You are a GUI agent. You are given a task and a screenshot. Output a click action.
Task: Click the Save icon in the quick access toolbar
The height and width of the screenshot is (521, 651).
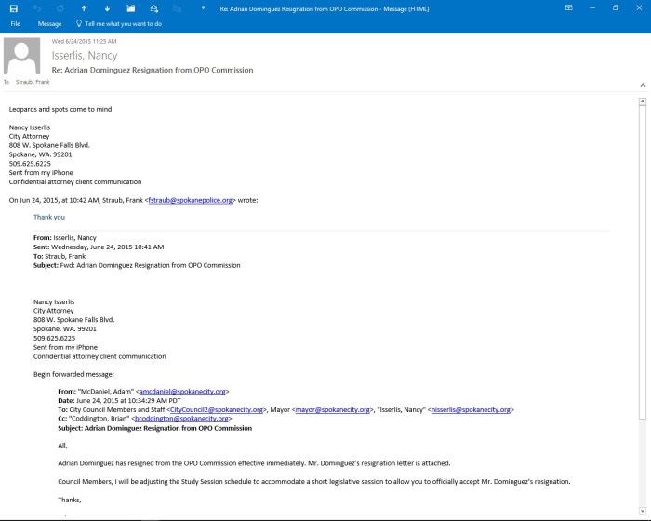(x=13, y=7)
